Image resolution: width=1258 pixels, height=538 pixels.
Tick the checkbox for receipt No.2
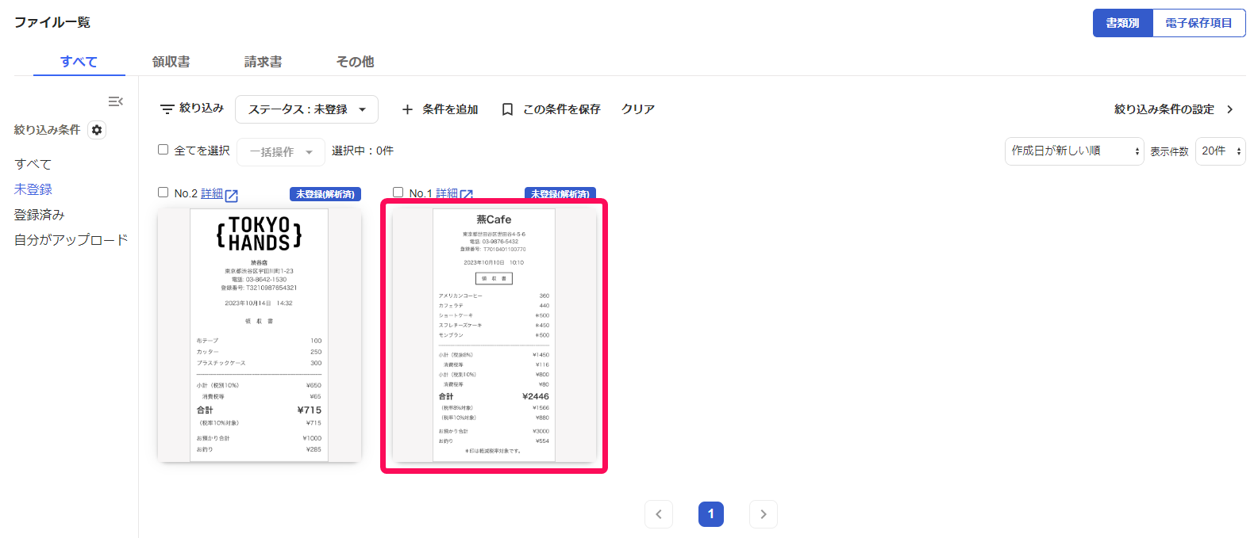tap(164, 192)
